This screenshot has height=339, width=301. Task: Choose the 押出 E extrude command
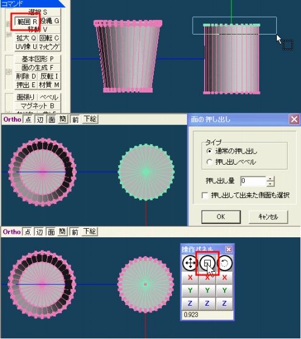[x=26, y=85]
